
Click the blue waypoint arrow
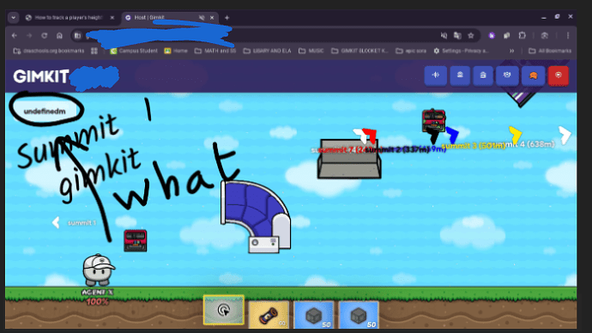(452, 135)
